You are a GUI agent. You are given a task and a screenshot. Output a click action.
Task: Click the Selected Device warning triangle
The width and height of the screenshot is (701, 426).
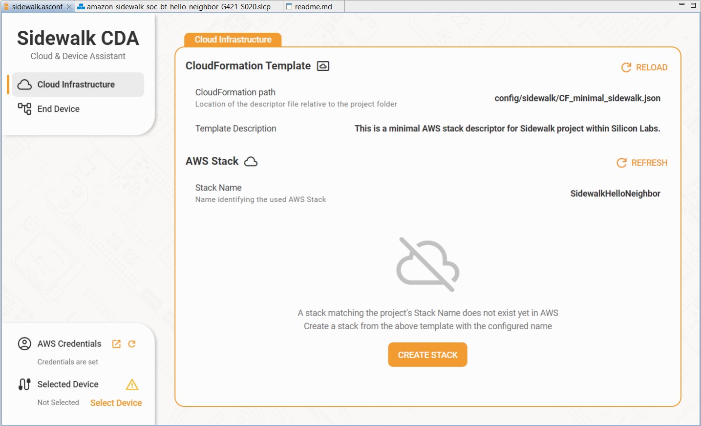click(x=132, y=384)
